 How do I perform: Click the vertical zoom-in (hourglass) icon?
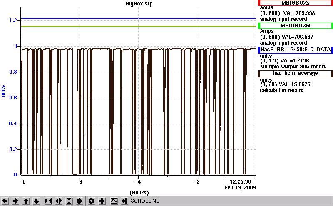pos(69,201)
